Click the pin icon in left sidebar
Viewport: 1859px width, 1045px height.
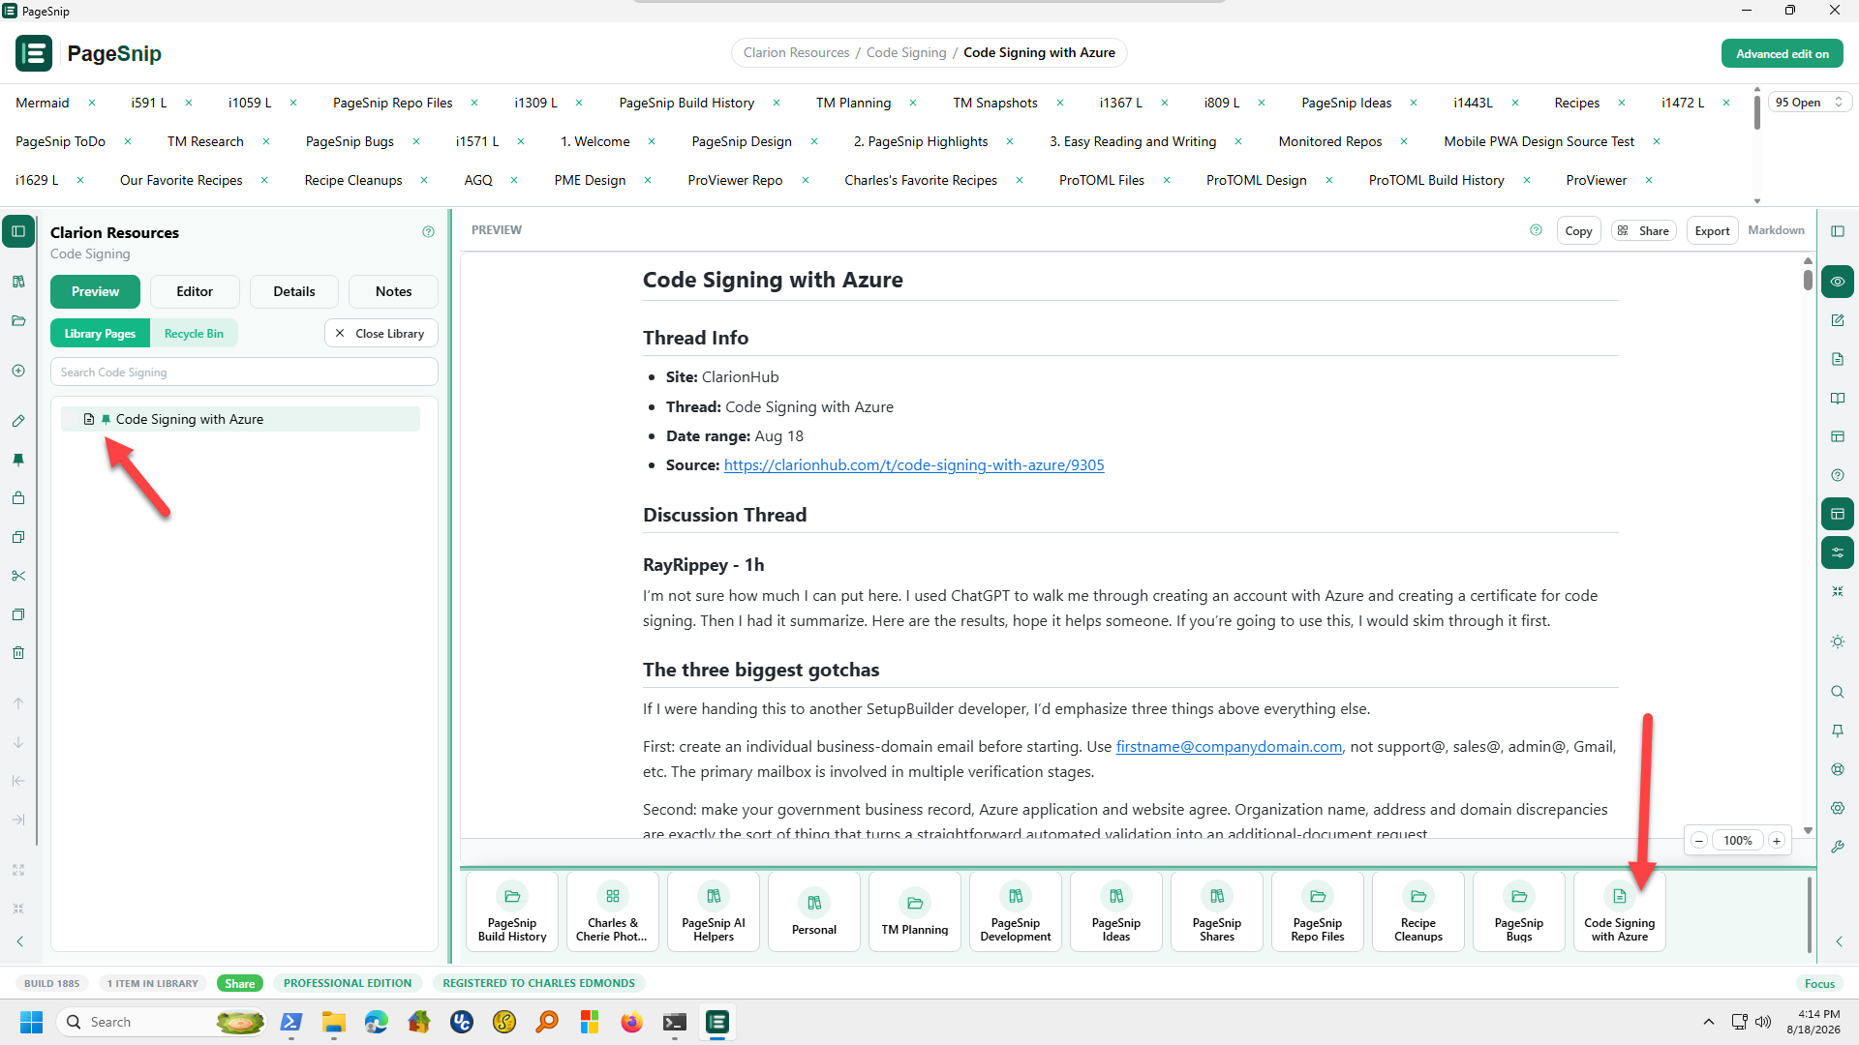click(x=18, y=460)
